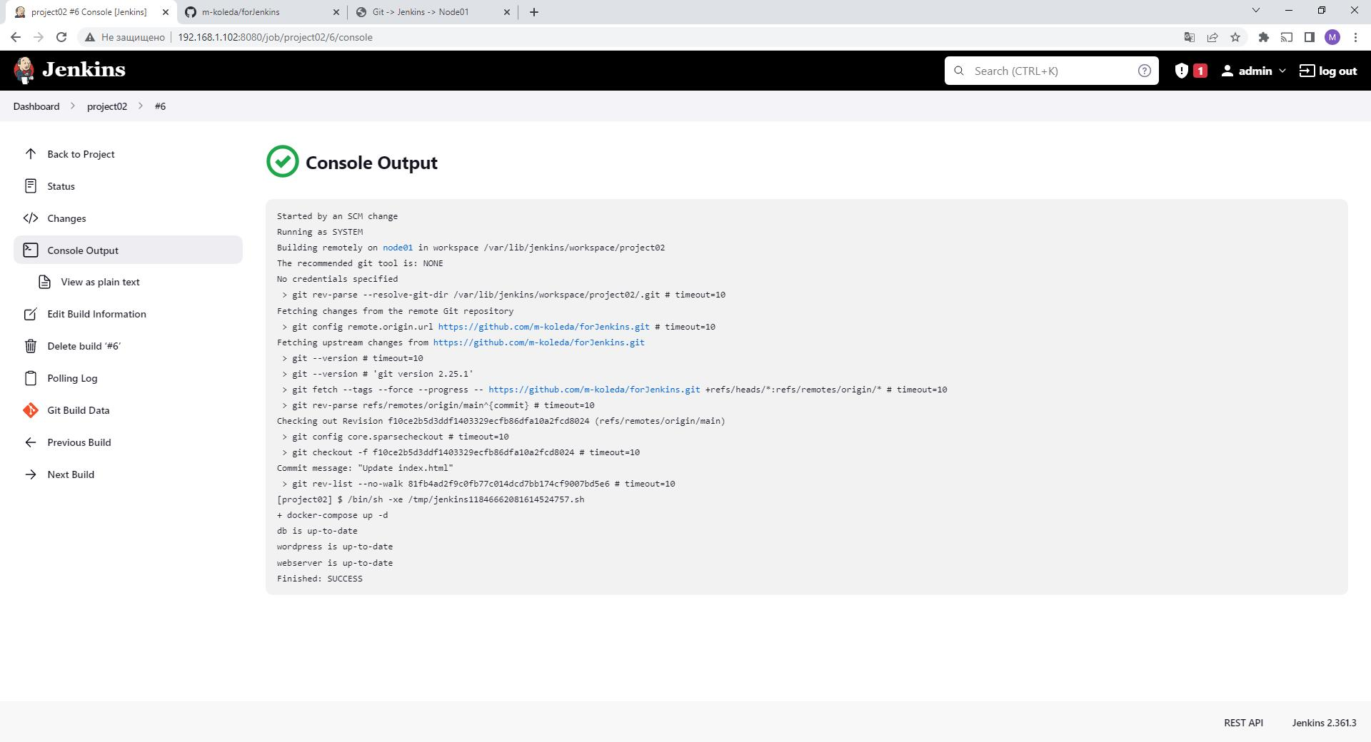Open the node01 link in console output

[x=397, y=248]
